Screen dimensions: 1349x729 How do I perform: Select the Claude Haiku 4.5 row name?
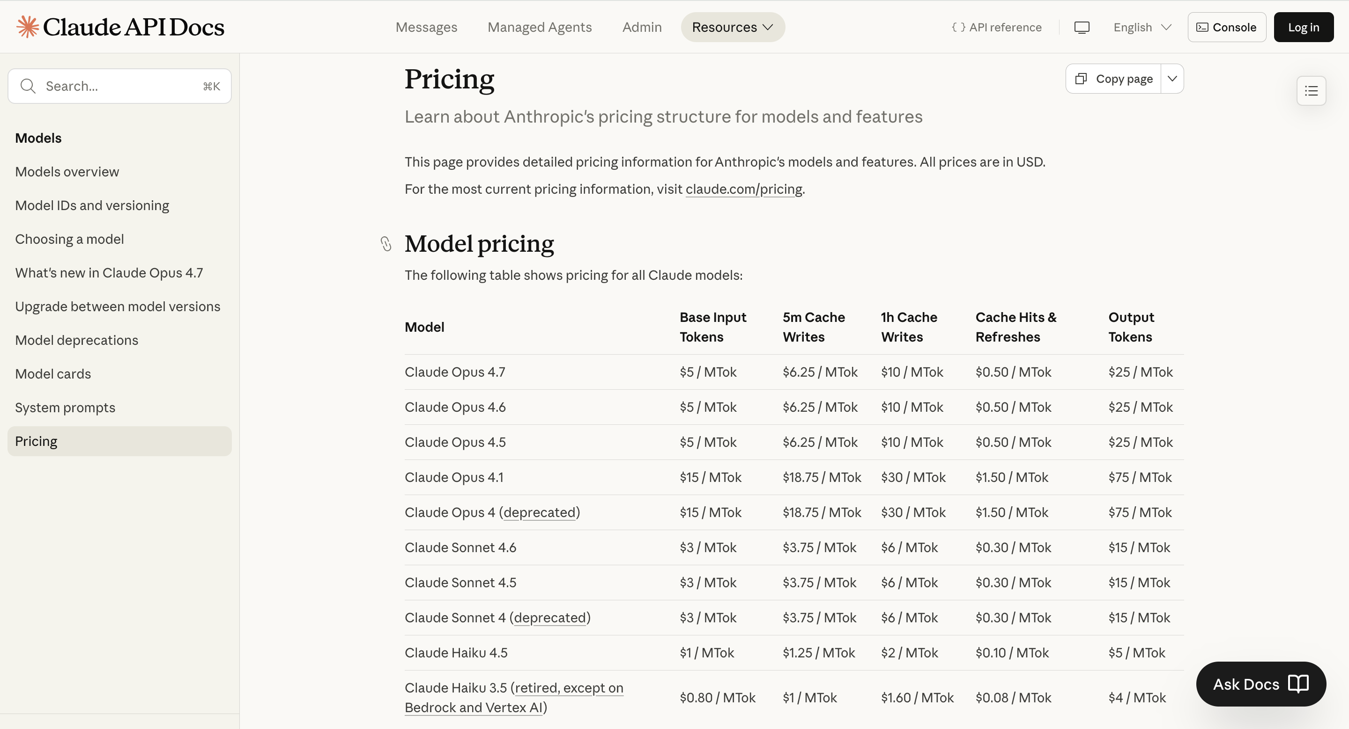tap(456, 653)
